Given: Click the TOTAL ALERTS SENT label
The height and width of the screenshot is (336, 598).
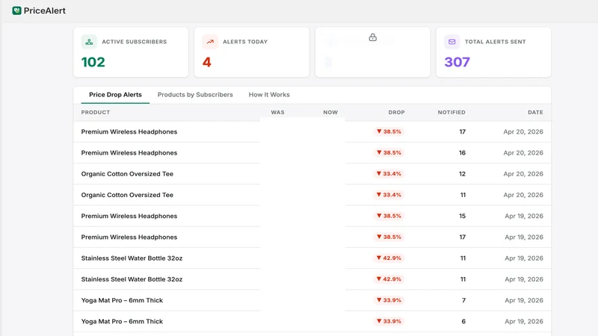Looking at the screenshot, I should (495, 42).
